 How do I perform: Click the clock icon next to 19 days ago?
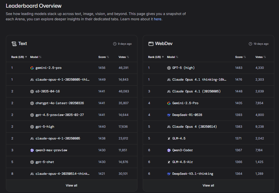coord(250,44)
